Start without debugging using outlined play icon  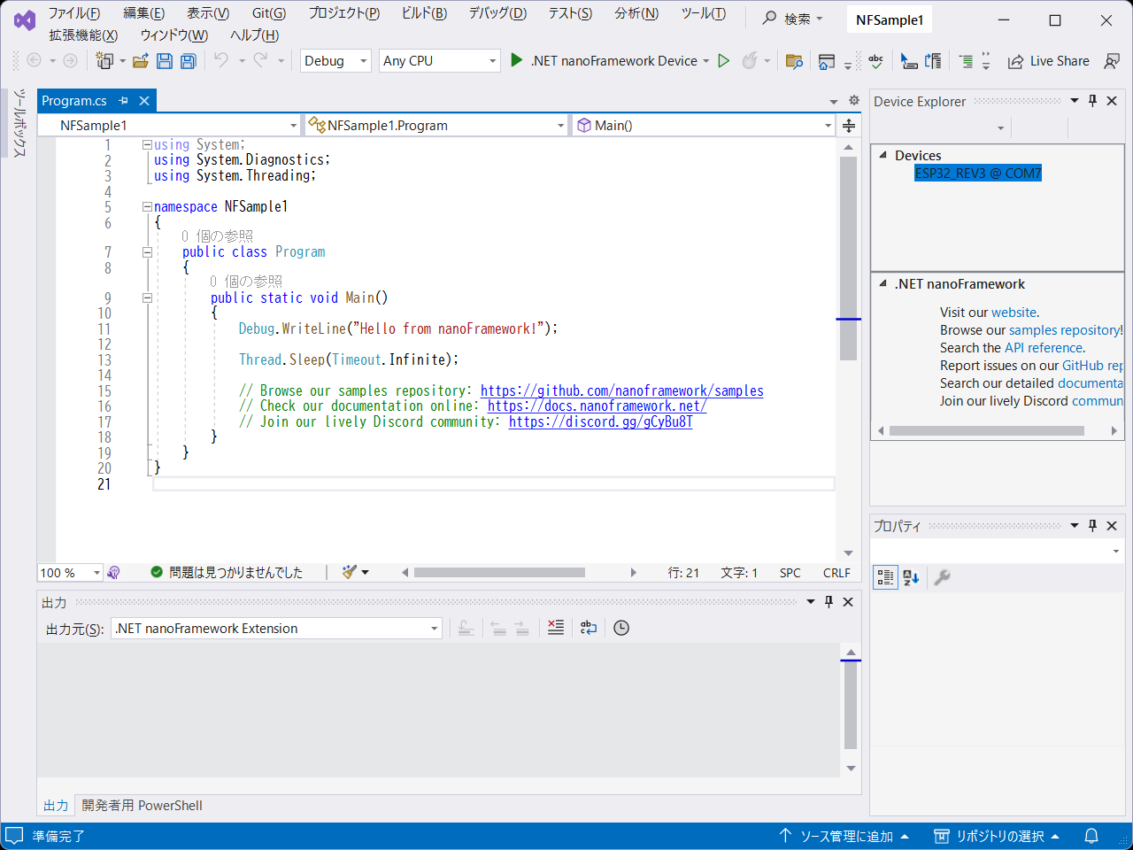[x=724, y=61]
